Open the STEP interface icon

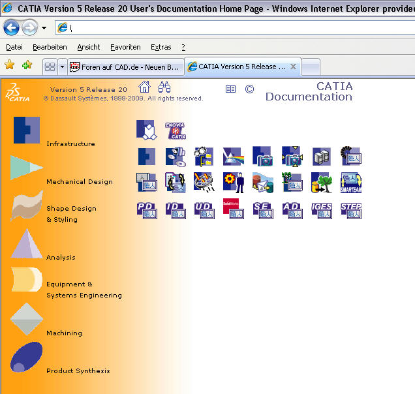coord(351,211)
